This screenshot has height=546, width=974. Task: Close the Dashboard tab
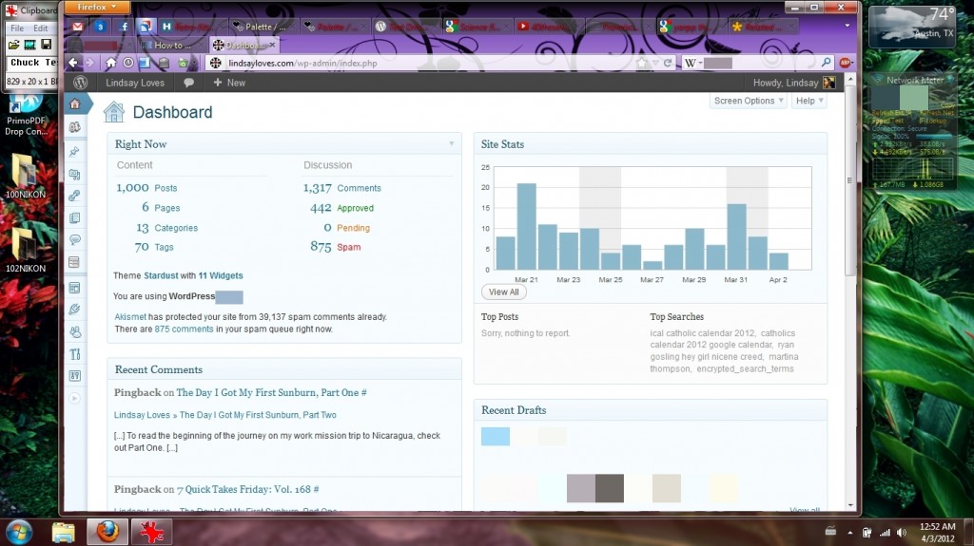coord(272,45)
